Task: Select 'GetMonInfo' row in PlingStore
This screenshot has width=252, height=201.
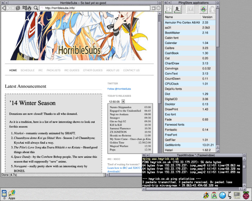Action: tap(190, 145)
